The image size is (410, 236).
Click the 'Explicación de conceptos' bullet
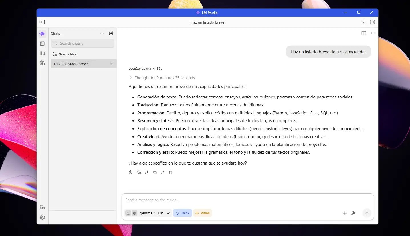[x=251, y=129]
